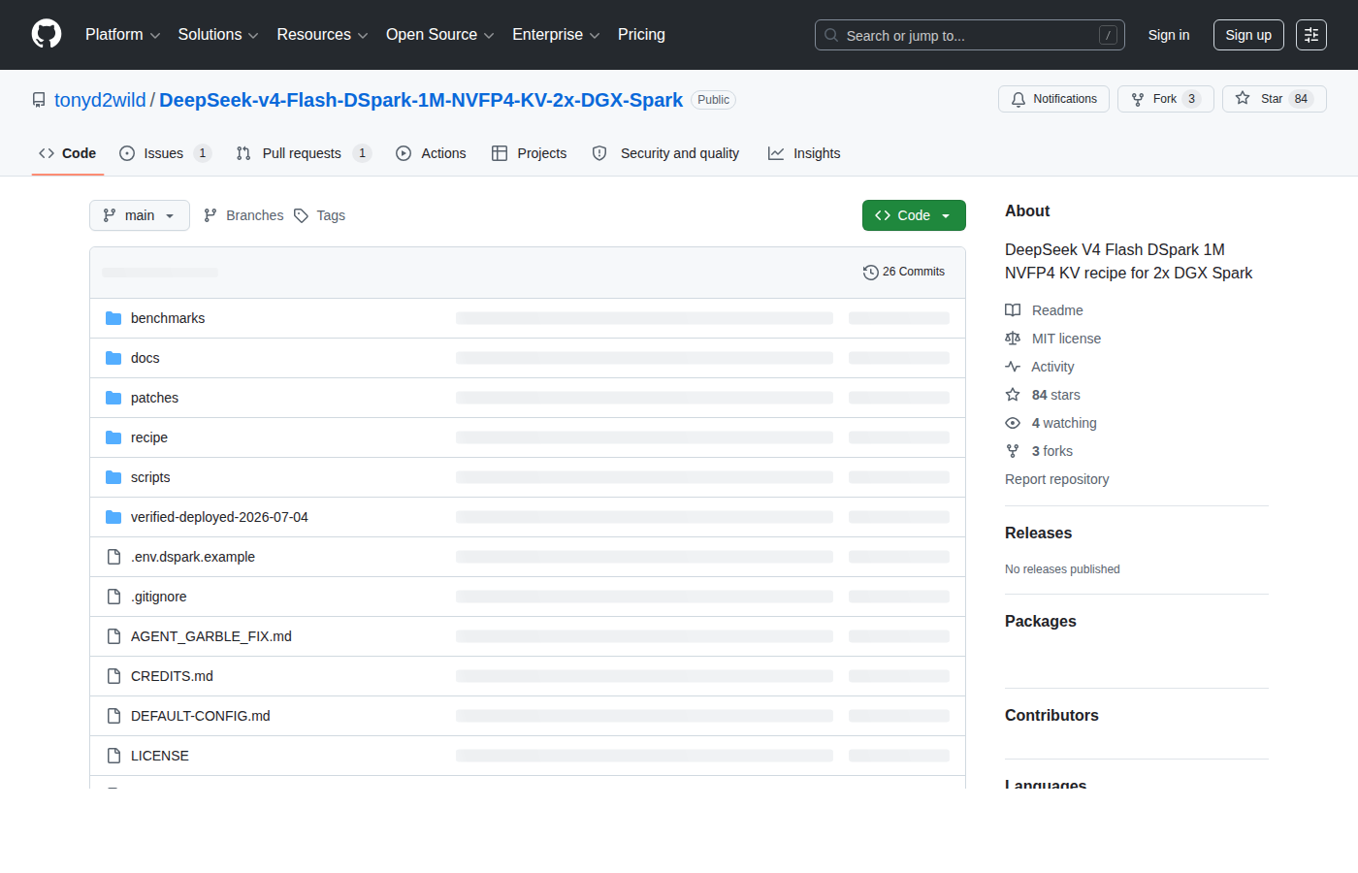
Task: Switch to the Security and quality tab
Action: [665, 153]
